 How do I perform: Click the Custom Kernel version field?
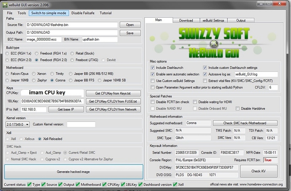tap(81, 124)
